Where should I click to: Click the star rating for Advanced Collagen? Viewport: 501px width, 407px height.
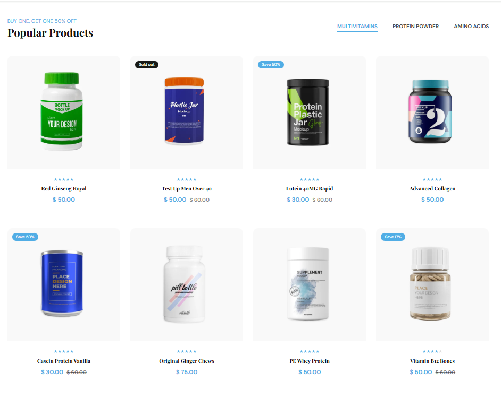tap(432, 179)
